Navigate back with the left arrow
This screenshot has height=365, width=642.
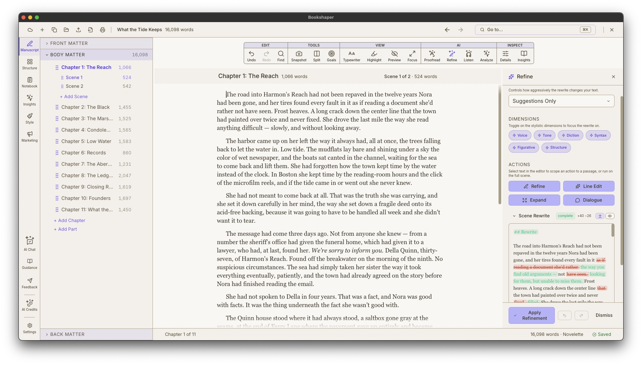[x=447, y=30]
